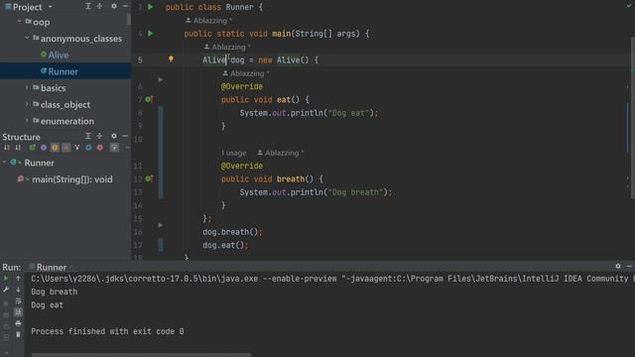The image size is (635, 357).
Task: Toggle green Show Inherited filter in Structure
Action: pos(33,148)
